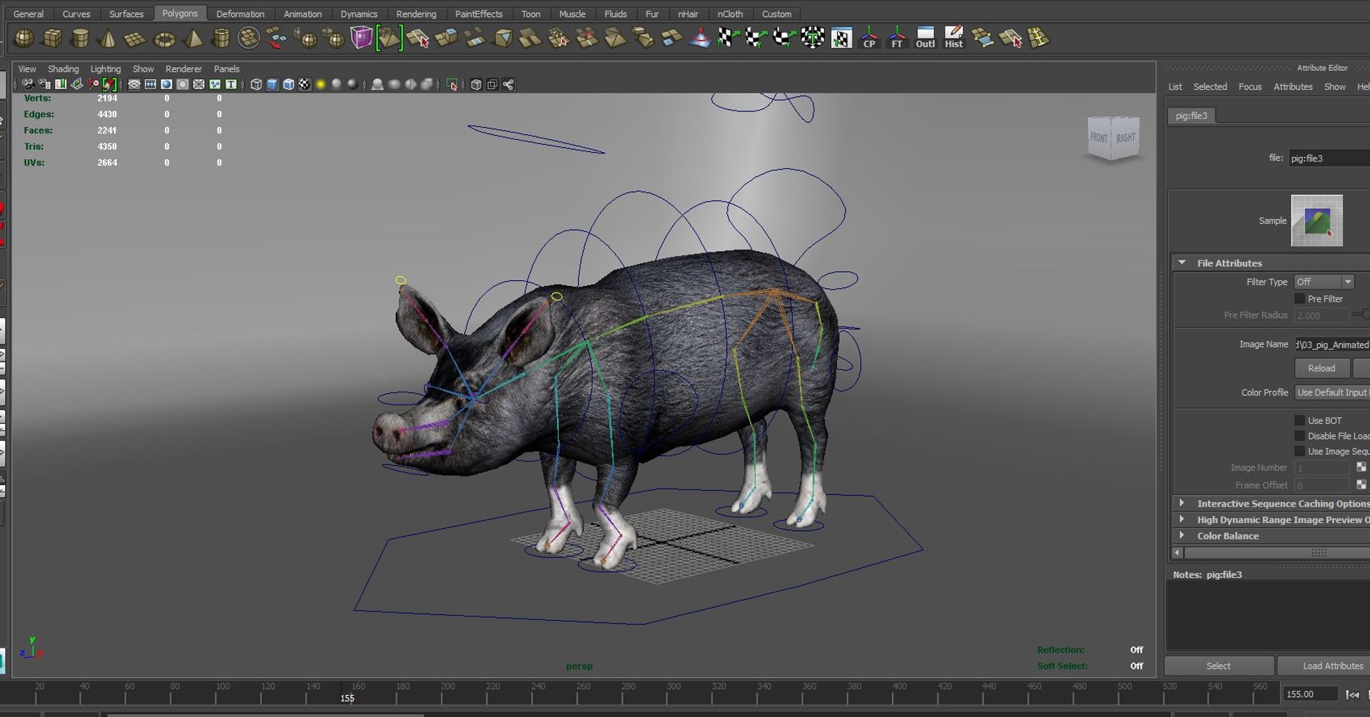Viewport: 1370px width, 717px height.
Task: Open the viewport Shading menu
Action: [63, 69]
